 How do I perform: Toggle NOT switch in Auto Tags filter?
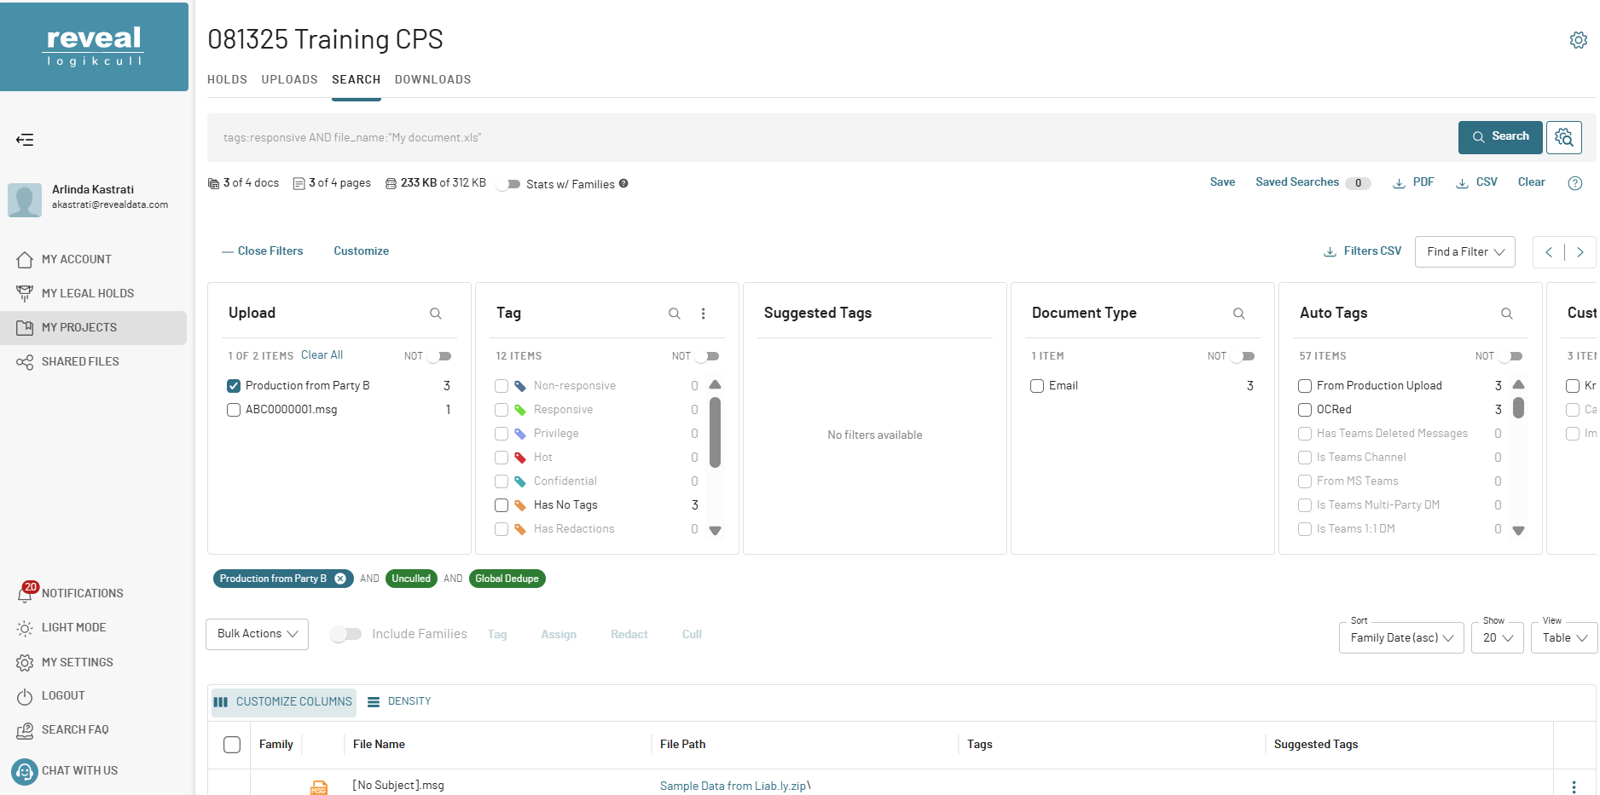pos(1511,356)
